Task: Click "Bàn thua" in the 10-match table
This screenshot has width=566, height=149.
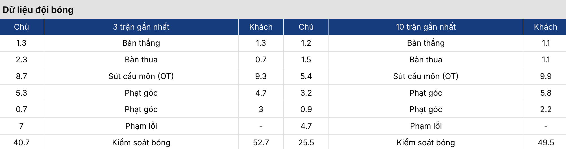Action: 426,60
